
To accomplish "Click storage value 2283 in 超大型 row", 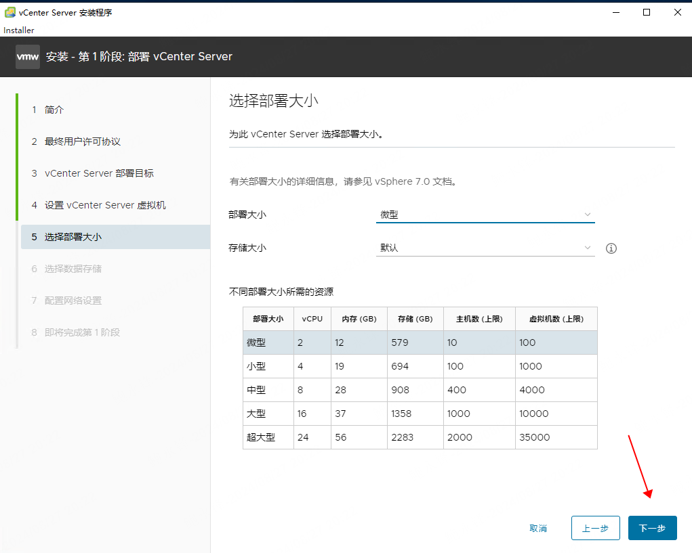I will [x=402, y=437].
